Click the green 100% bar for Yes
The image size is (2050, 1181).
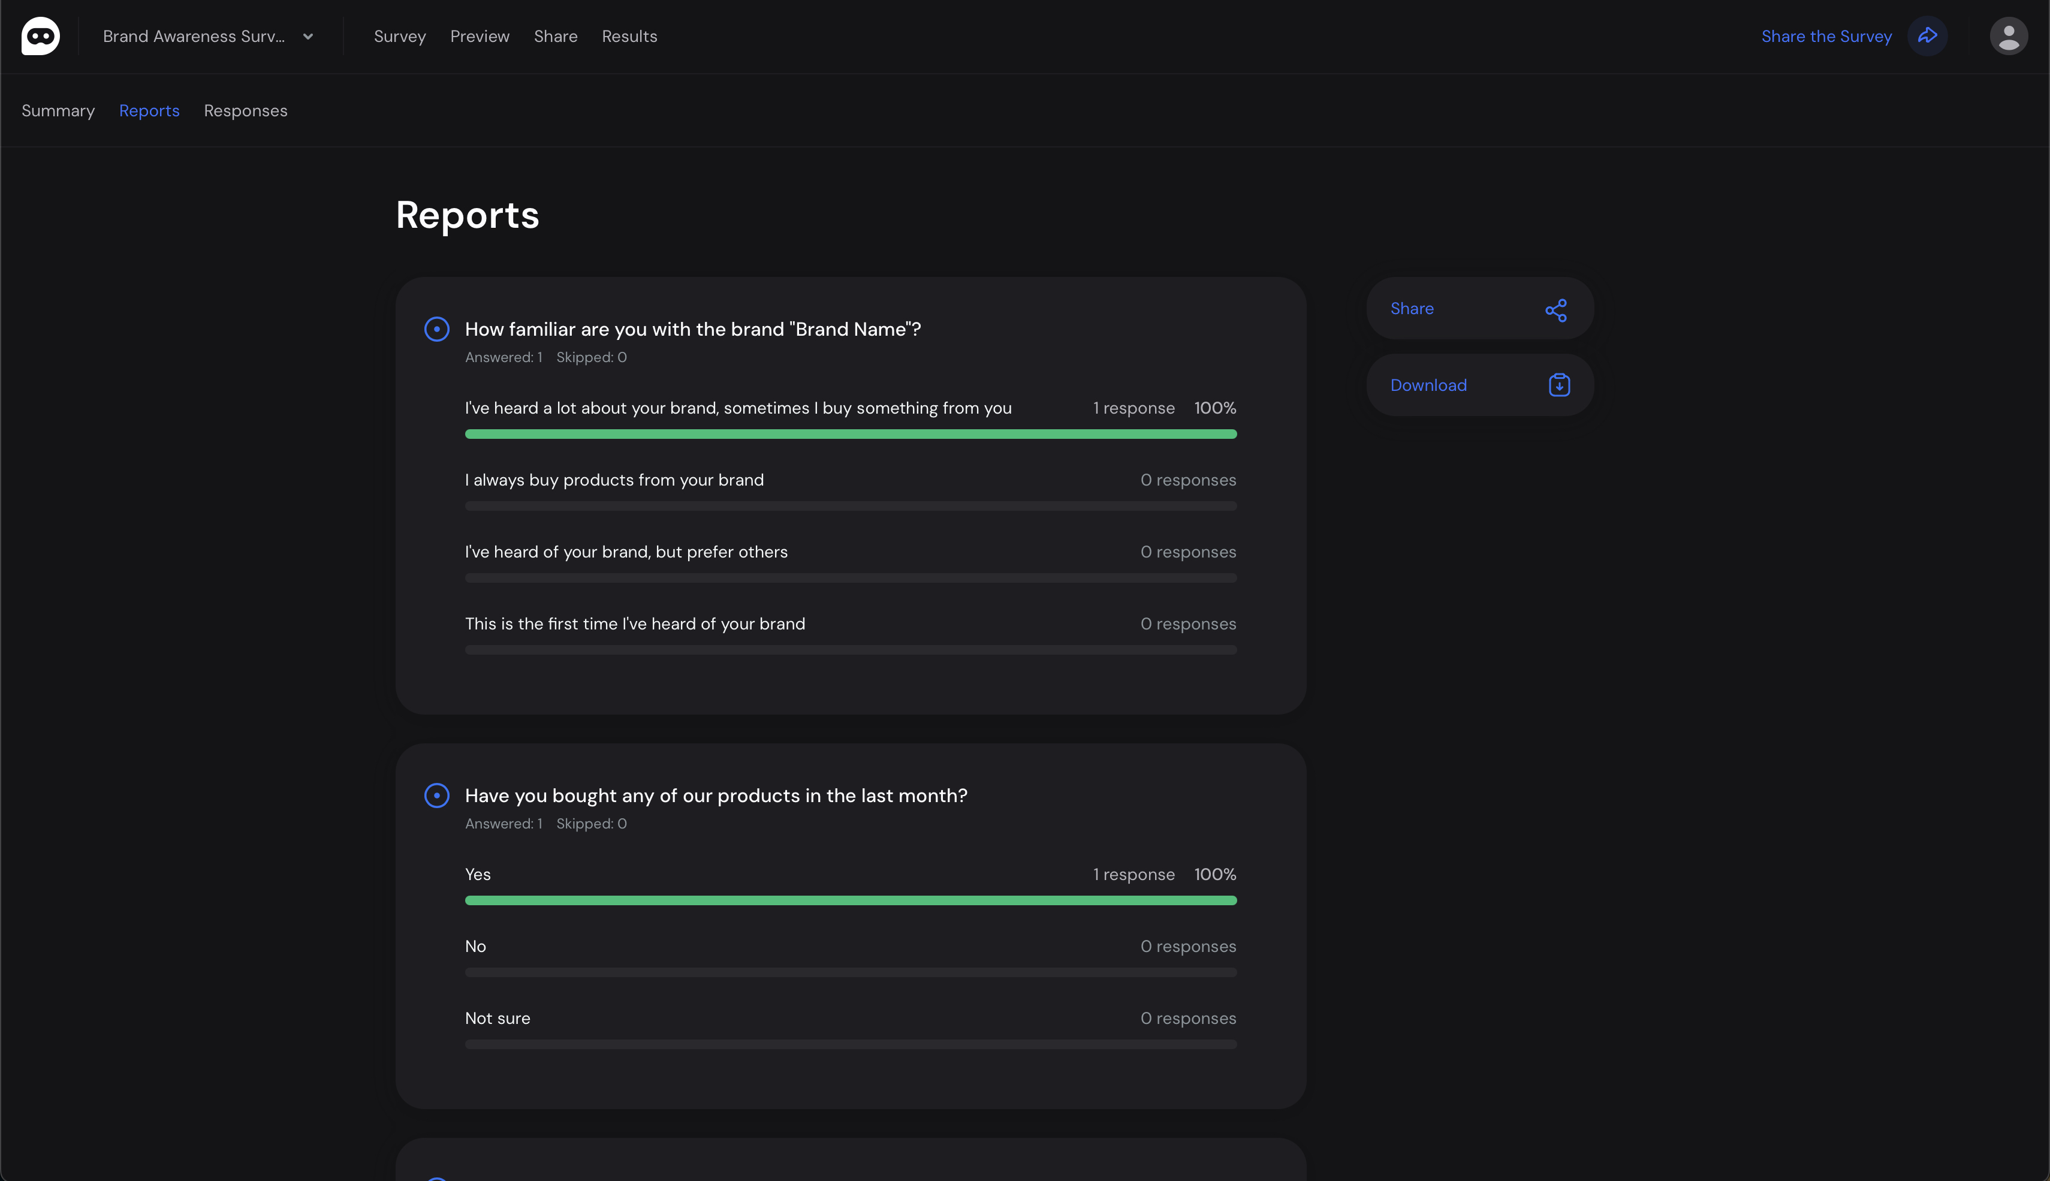pyautogui.click(x=850, y=900)
